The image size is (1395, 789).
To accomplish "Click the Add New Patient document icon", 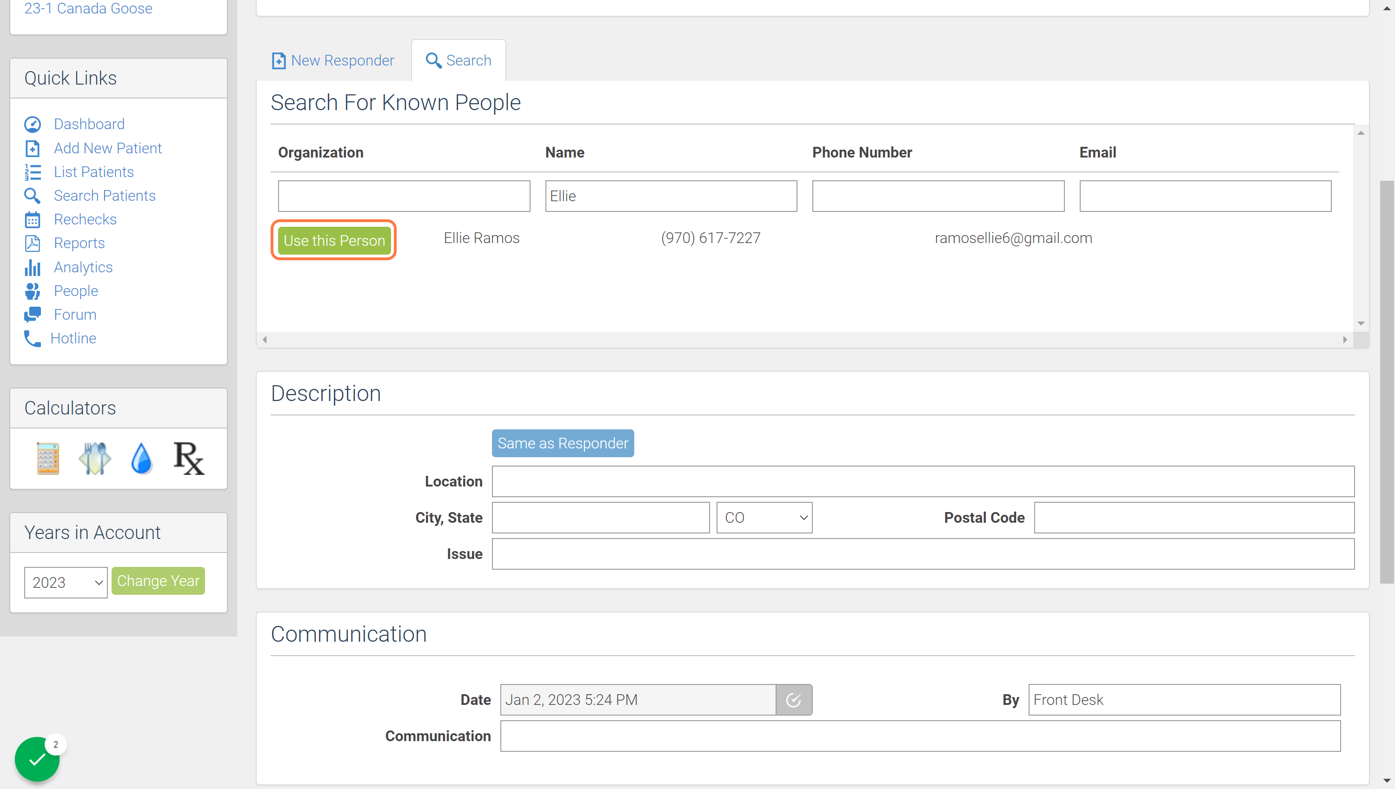I will (x=33, y=148).
